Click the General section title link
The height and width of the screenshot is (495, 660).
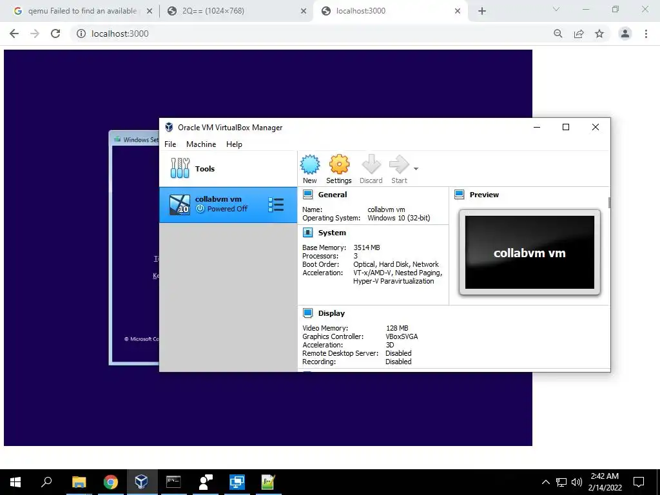333,195
